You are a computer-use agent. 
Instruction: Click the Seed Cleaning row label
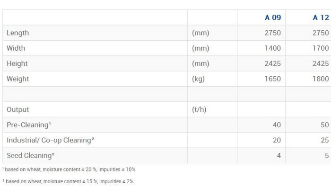pos(30,155)
